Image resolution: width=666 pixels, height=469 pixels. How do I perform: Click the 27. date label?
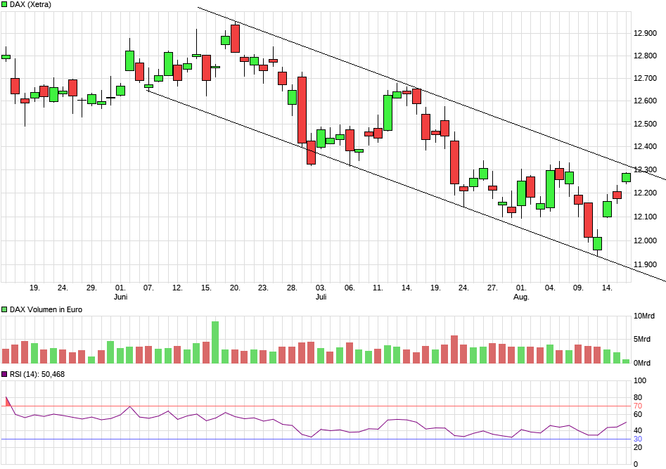coord(492,288)
